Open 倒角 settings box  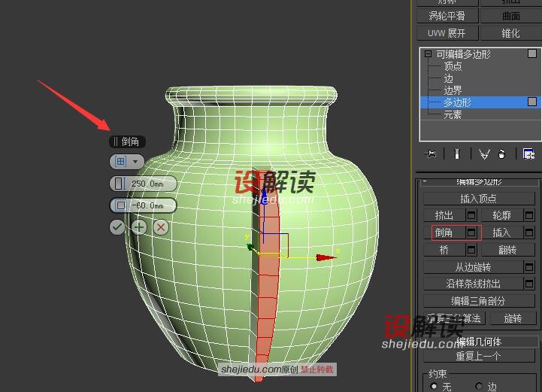pyautogui.click(x=471, y=232)
